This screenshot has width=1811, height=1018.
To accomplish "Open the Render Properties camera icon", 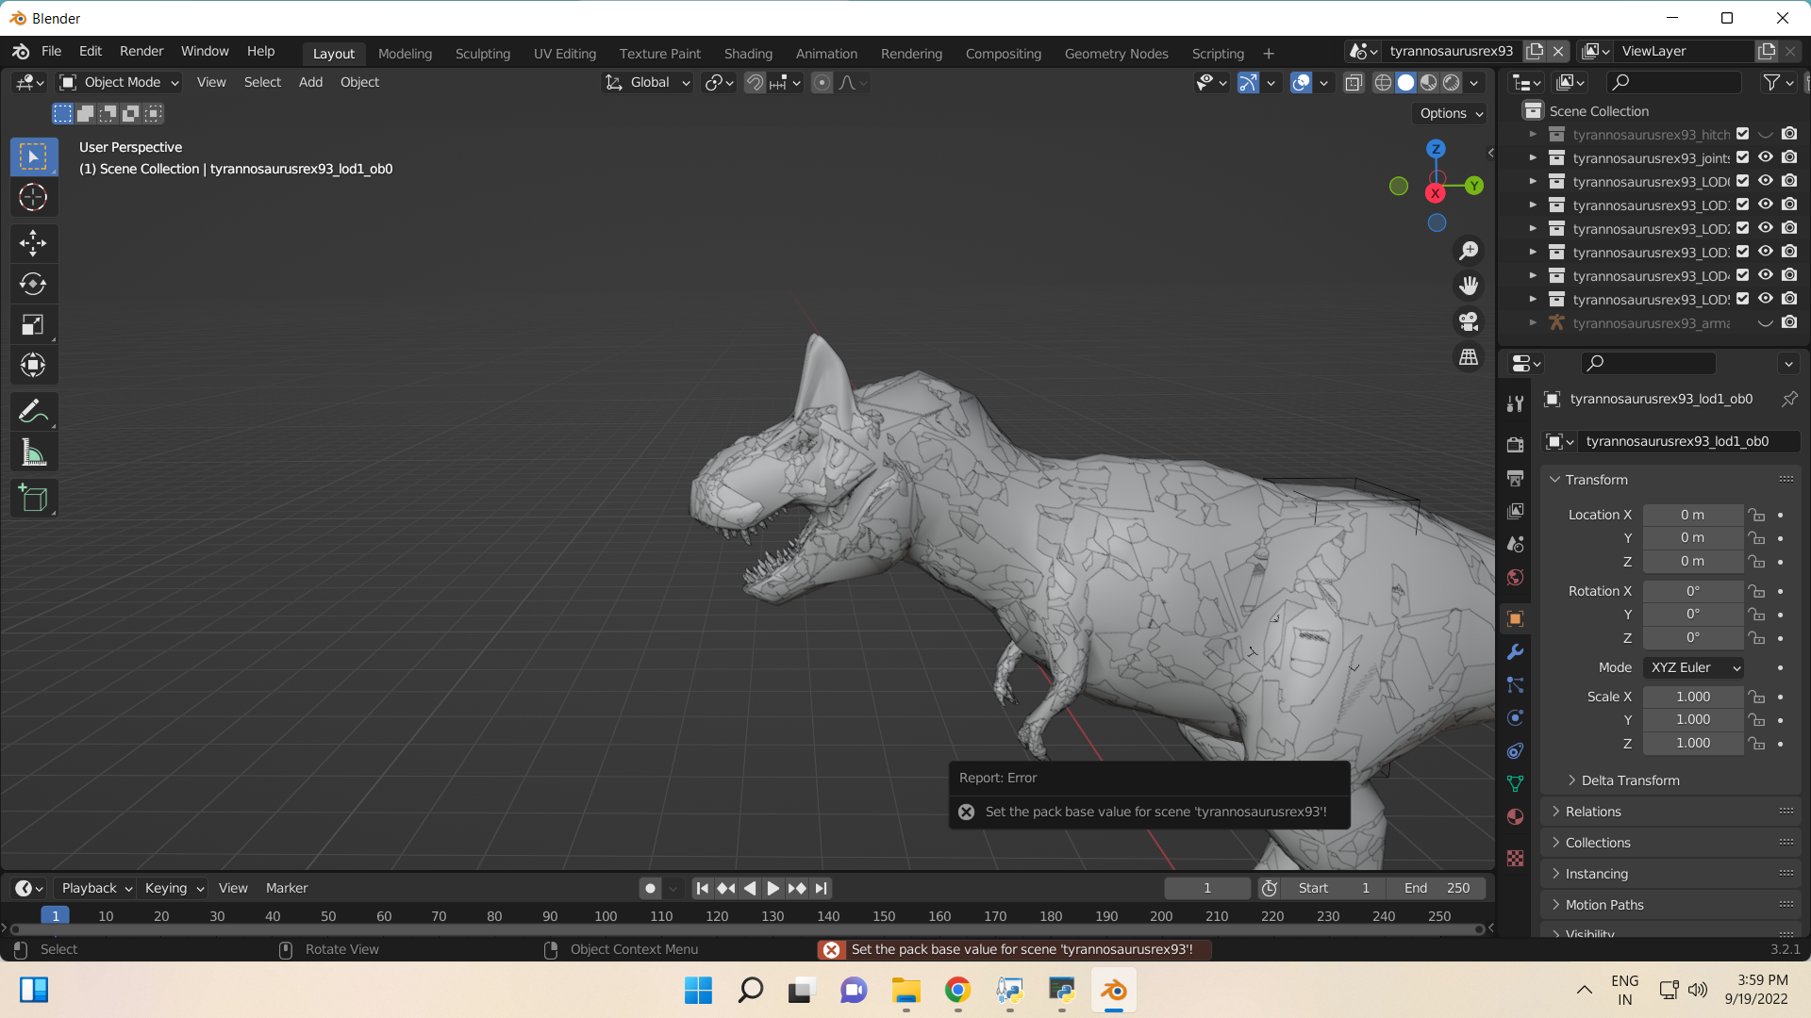I will [1515, 443].
